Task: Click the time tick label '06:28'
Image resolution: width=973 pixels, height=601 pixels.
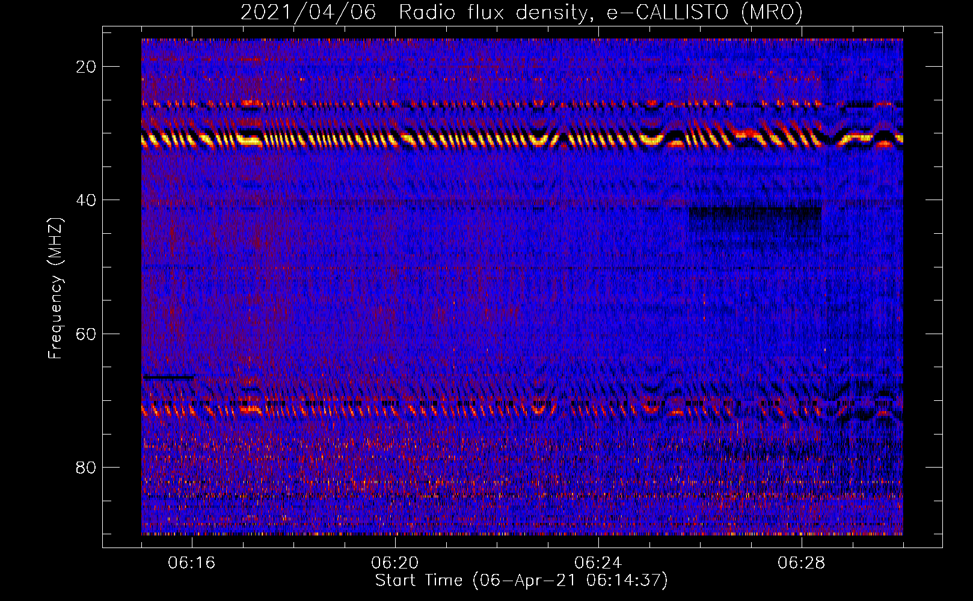Action: 802,563
